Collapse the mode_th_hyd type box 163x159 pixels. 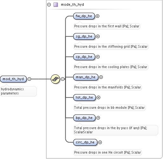click(x=49, y=5)
